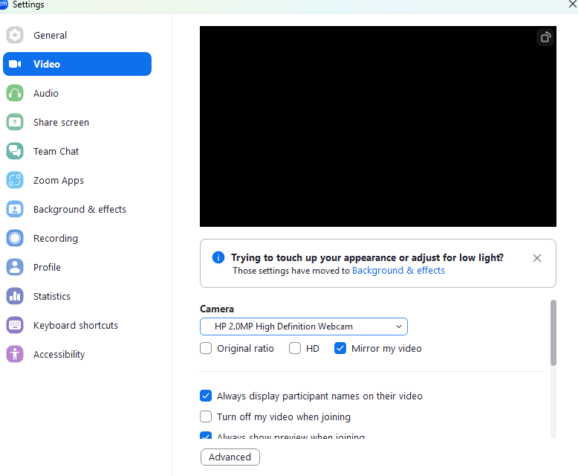Follow the Background & effects link
578x476 pixels.
pos(398,270)
